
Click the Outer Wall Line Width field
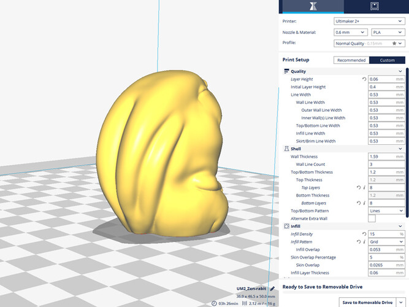click(x=386, y=110)
